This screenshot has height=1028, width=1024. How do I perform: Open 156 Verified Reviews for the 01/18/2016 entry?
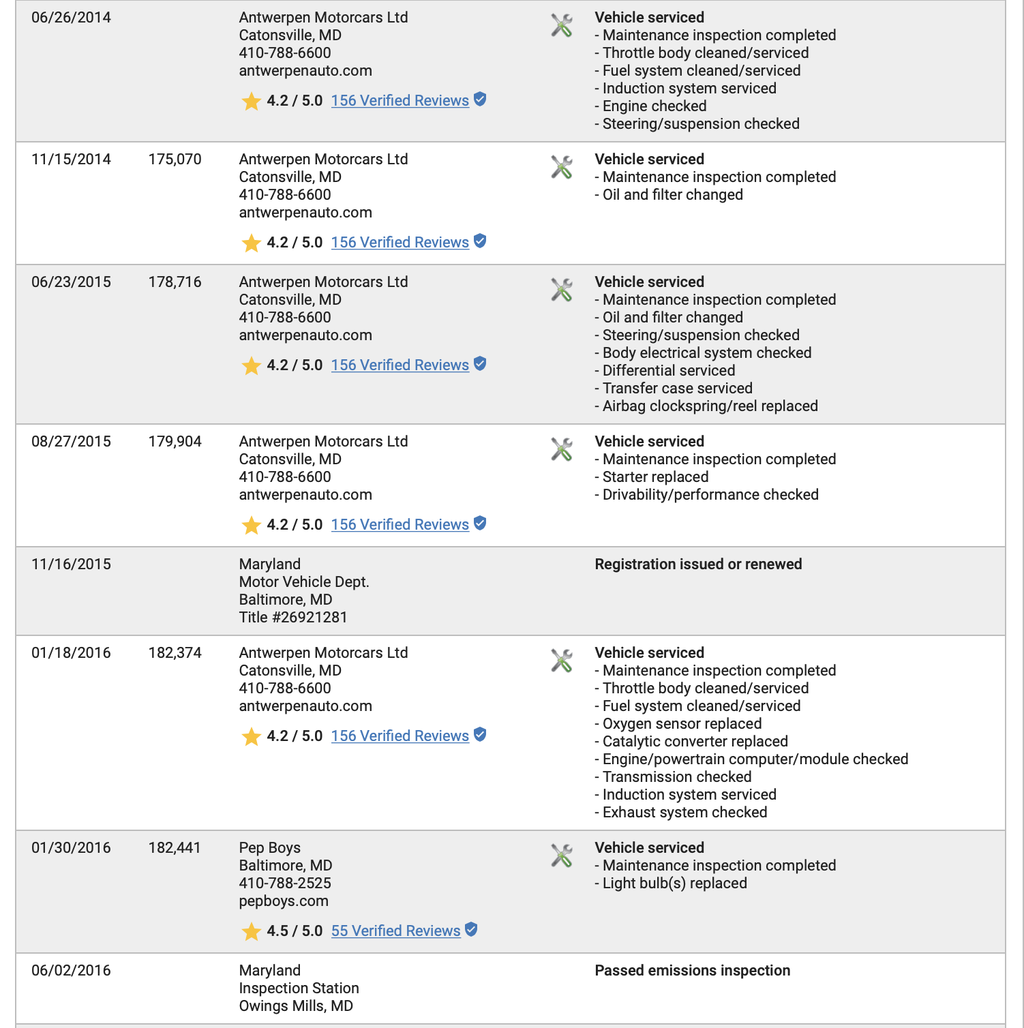(x=400, y=736)
